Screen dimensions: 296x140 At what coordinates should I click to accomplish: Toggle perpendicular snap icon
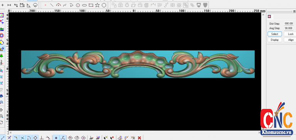pos(42,138)
